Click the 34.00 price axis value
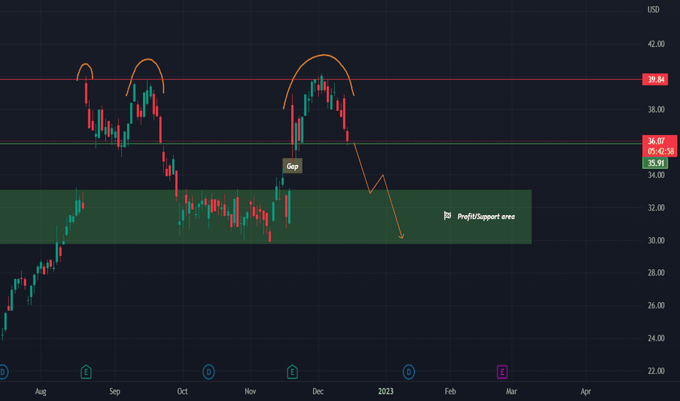The image size is (680, 401). (x=656, y=175)
